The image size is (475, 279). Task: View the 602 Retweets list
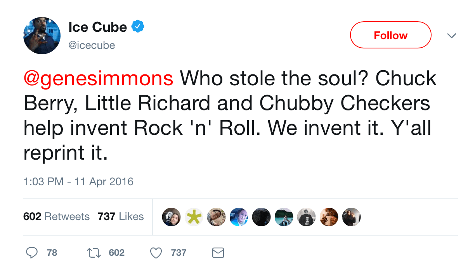[57, 216]
